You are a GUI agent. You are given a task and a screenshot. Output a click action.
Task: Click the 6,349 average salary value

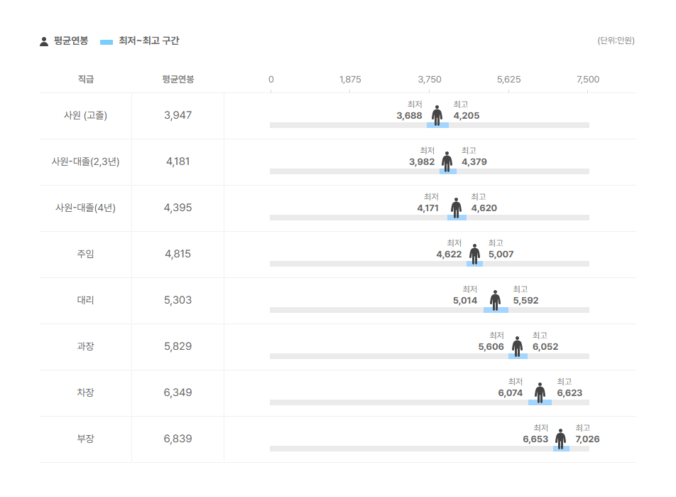(178, 392)
